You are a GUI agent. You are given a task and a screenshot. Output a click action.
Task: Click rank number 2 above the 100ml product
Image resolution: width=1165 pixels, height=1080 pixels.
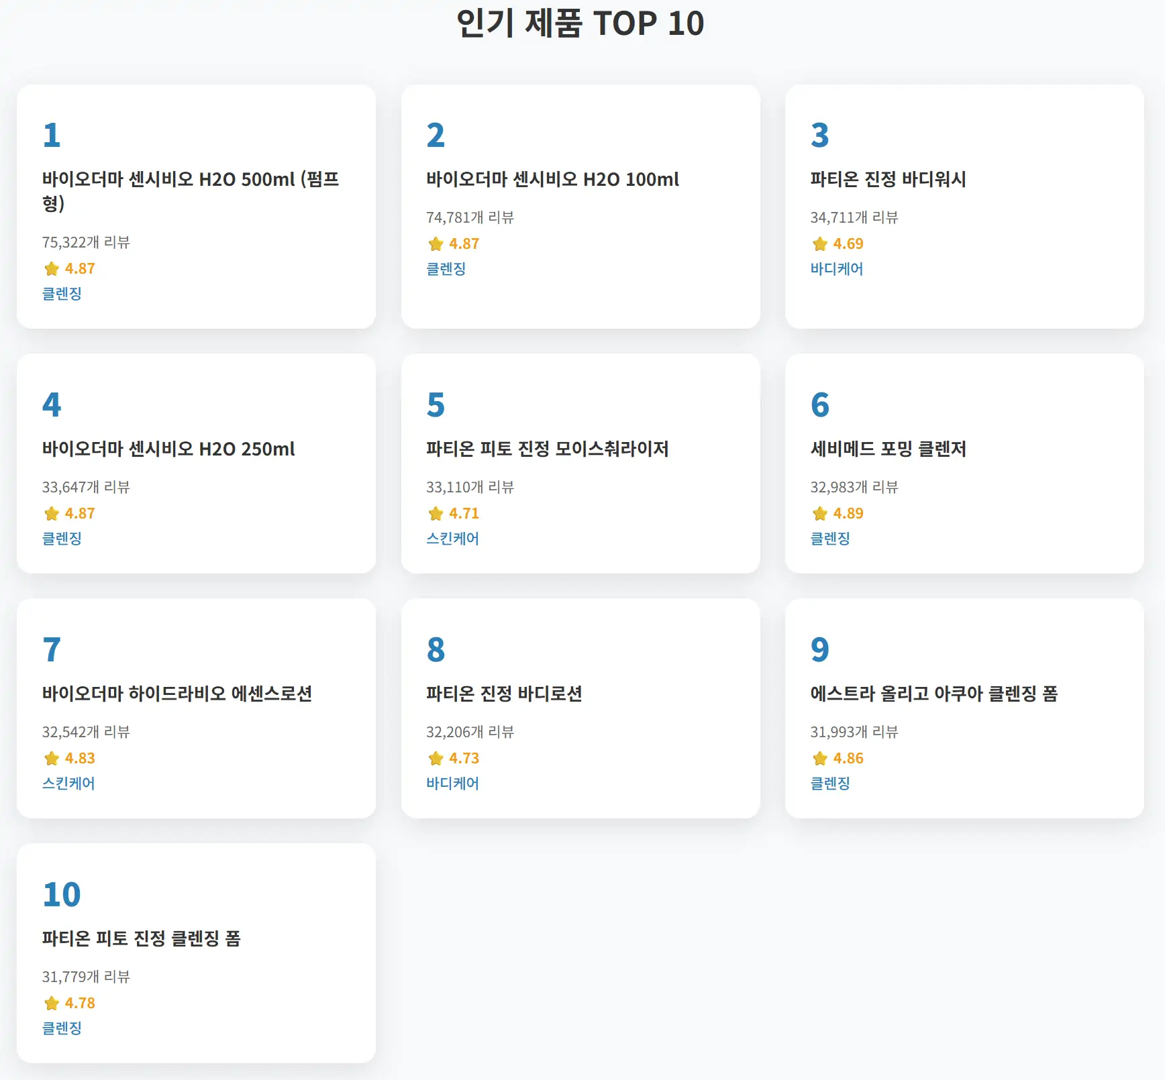pyautogui.click(x=436, y=136)
